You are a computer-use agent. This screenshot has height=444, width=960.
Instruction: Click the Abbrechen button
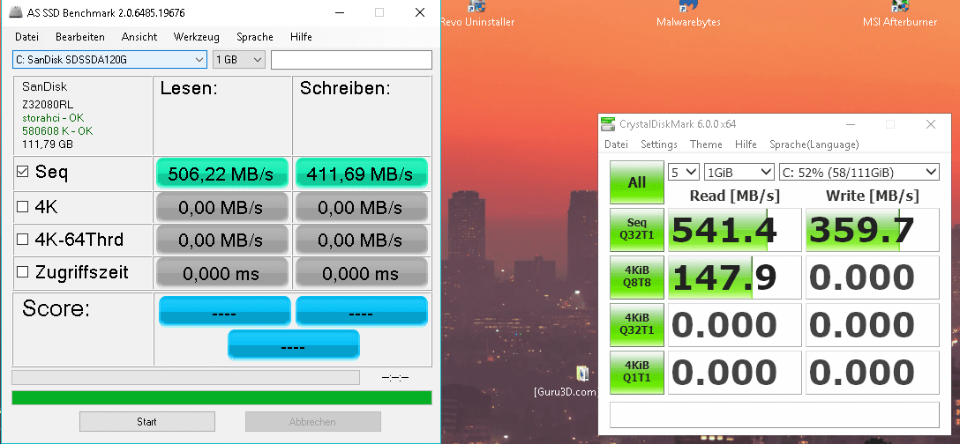313,421
